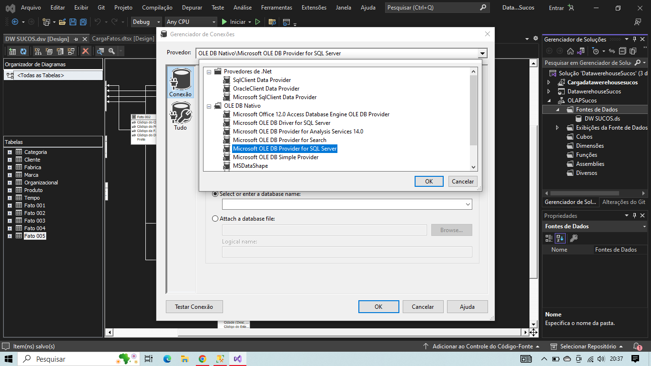Click Property Pages wrench icon
This screenshot has width=651, height=366.
point(574,238)
